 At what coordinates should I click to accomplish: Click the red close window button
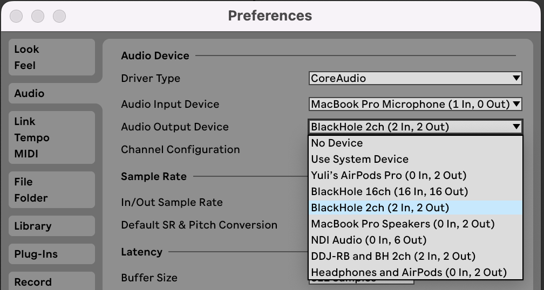(x=16, y=16)
